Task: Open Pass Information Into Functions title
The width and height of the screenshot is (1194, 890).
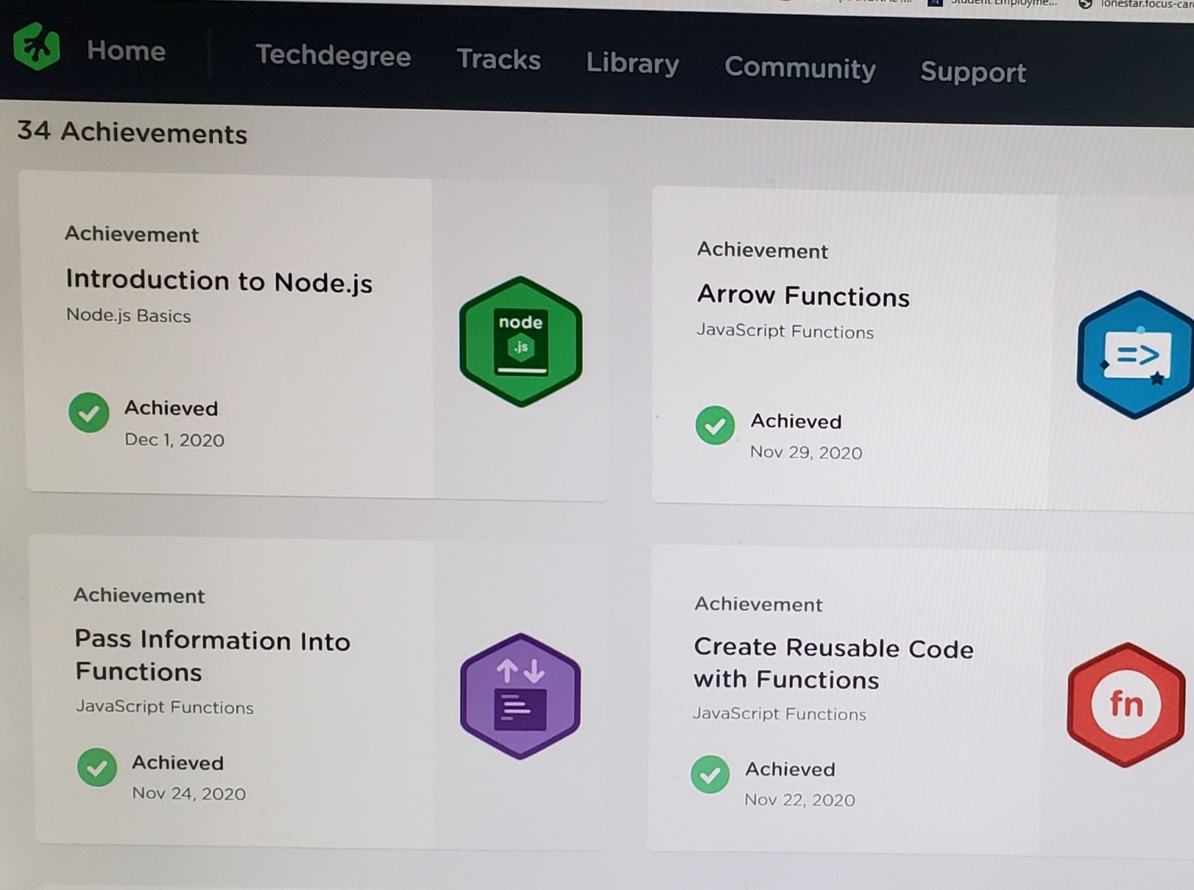Action: 213,655
